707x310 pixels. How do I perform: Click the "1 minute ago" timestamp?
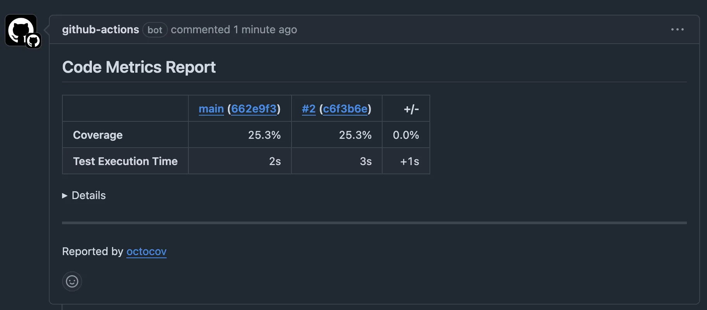tap(265, 30)
